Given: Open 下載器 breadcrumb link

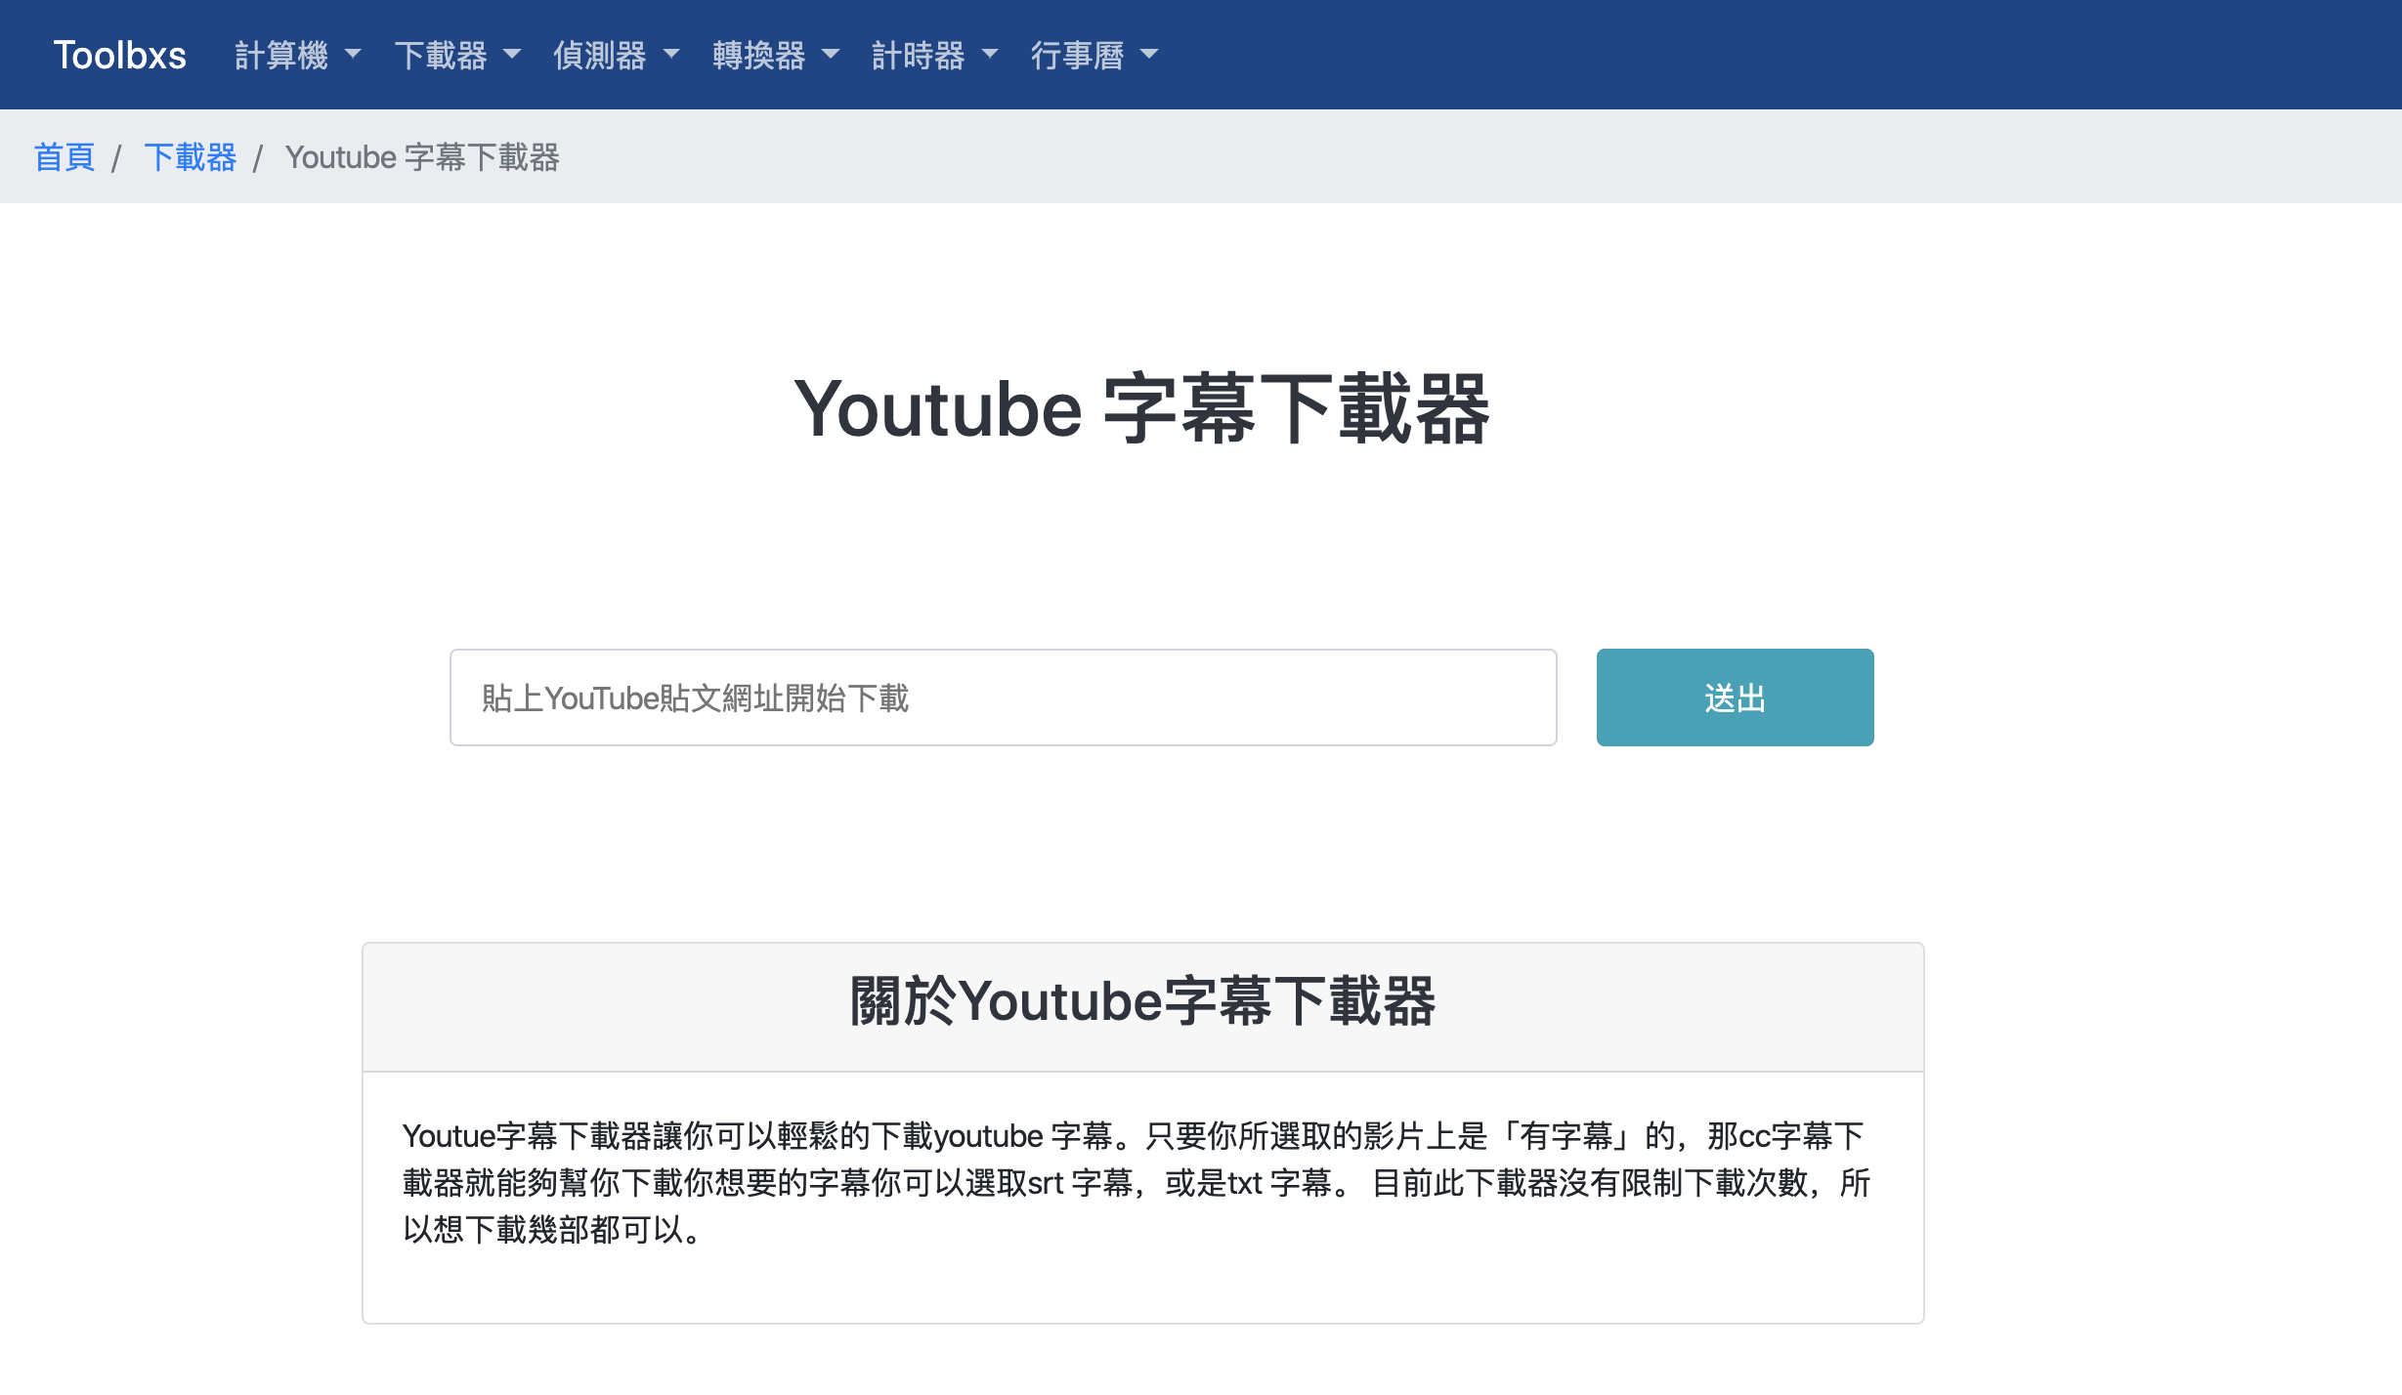Looking at the screenshot, I should pyautogui.click(x=191, y=157).
